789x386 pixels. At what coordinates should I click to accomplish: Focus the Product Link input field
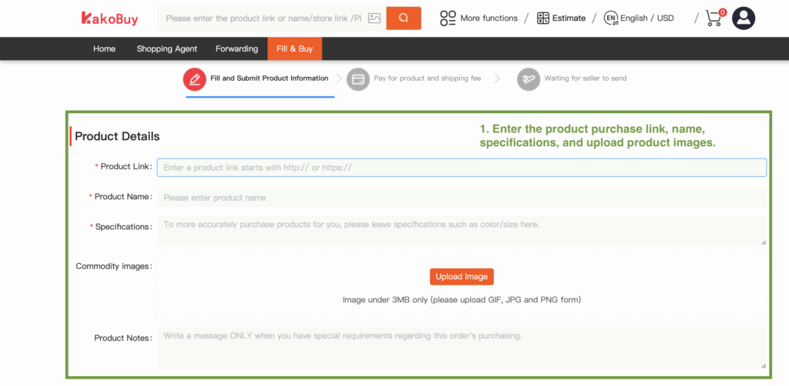click(x=461, y=168)
